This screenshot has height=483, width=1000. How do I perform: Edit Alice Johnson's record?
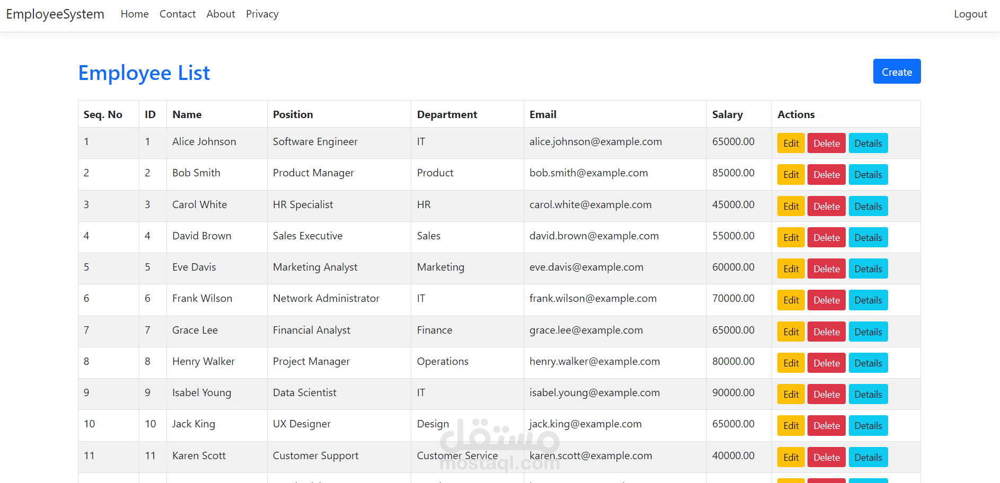[791, 144]
